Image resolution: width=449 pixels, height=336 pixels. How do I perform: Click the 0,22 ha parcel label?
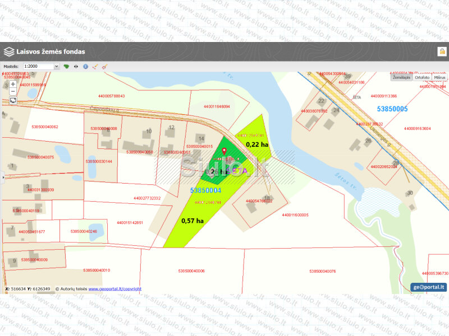pos(257,144)
